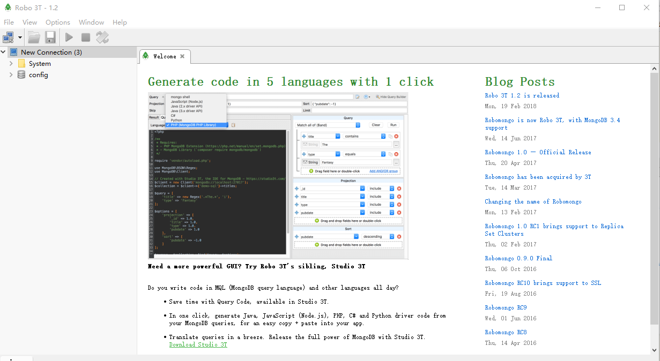
Task: Click the Save floppy disk icon
Action: 50,37
